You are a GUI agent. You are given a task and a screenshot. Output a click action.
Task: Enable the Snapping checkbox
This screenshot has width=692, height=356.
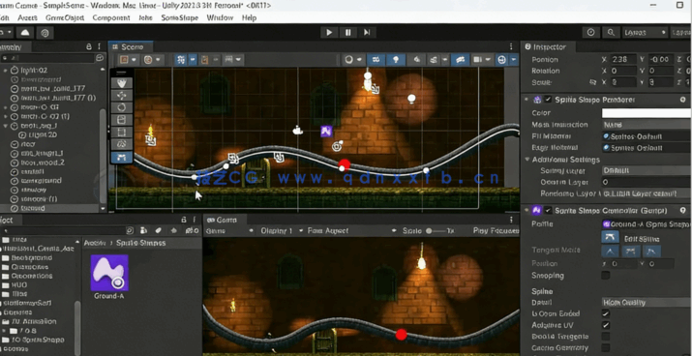[x=606, y=276]
